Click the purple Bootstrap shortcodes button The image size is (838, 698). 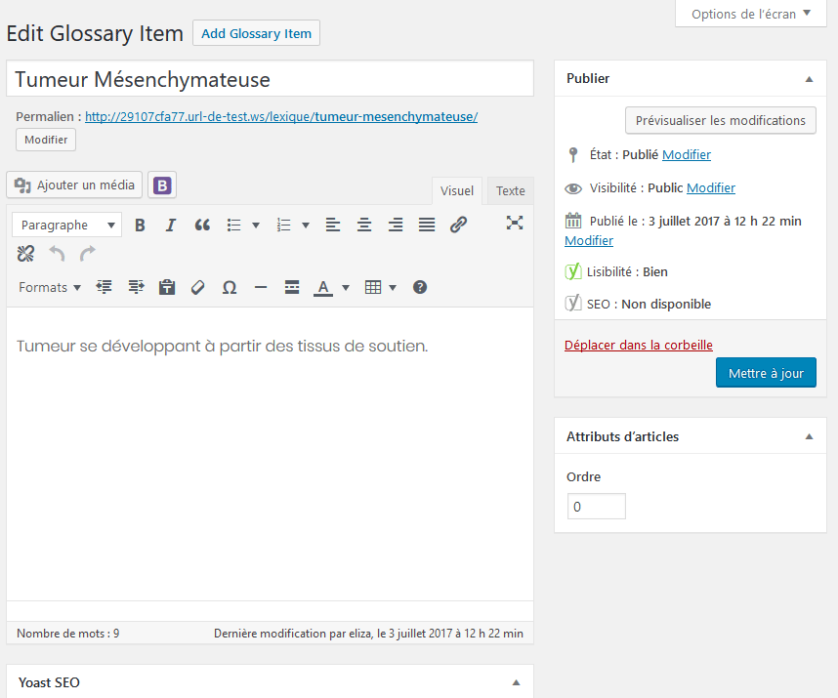pos(163,185)
